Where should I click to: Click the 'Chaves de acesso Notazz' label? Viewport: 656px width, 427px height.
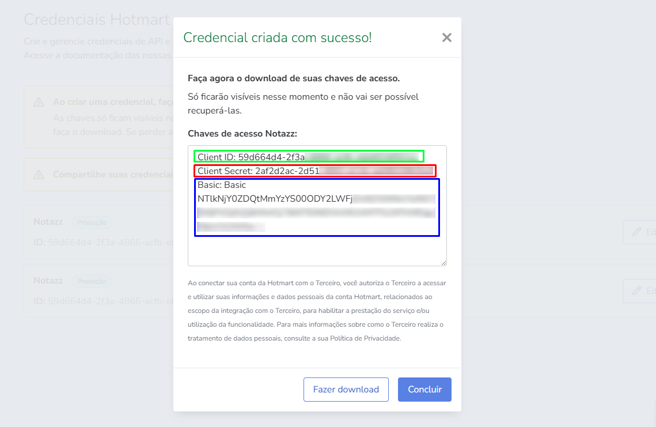tap(242, 134)
